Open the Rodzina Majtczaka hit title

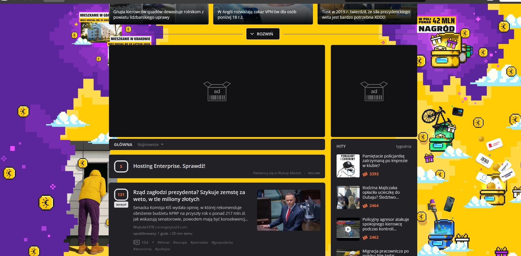click(381, 192)
